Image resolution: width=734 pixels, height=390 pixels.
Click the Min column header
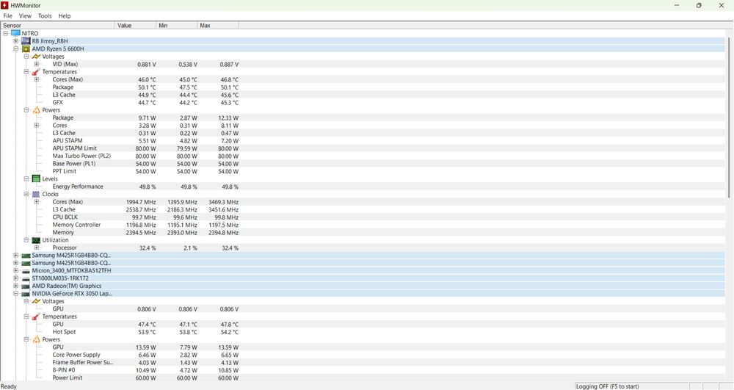coord(177,25)
